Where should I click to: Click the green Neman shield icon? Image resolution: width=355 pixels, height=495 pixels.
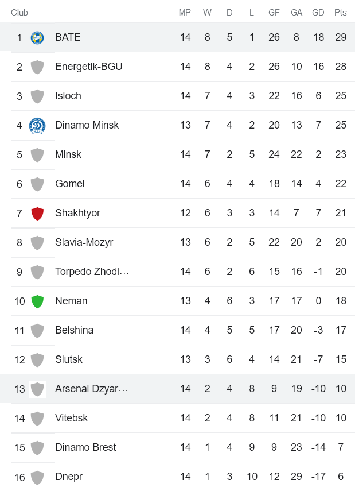[x=37, y=301]
